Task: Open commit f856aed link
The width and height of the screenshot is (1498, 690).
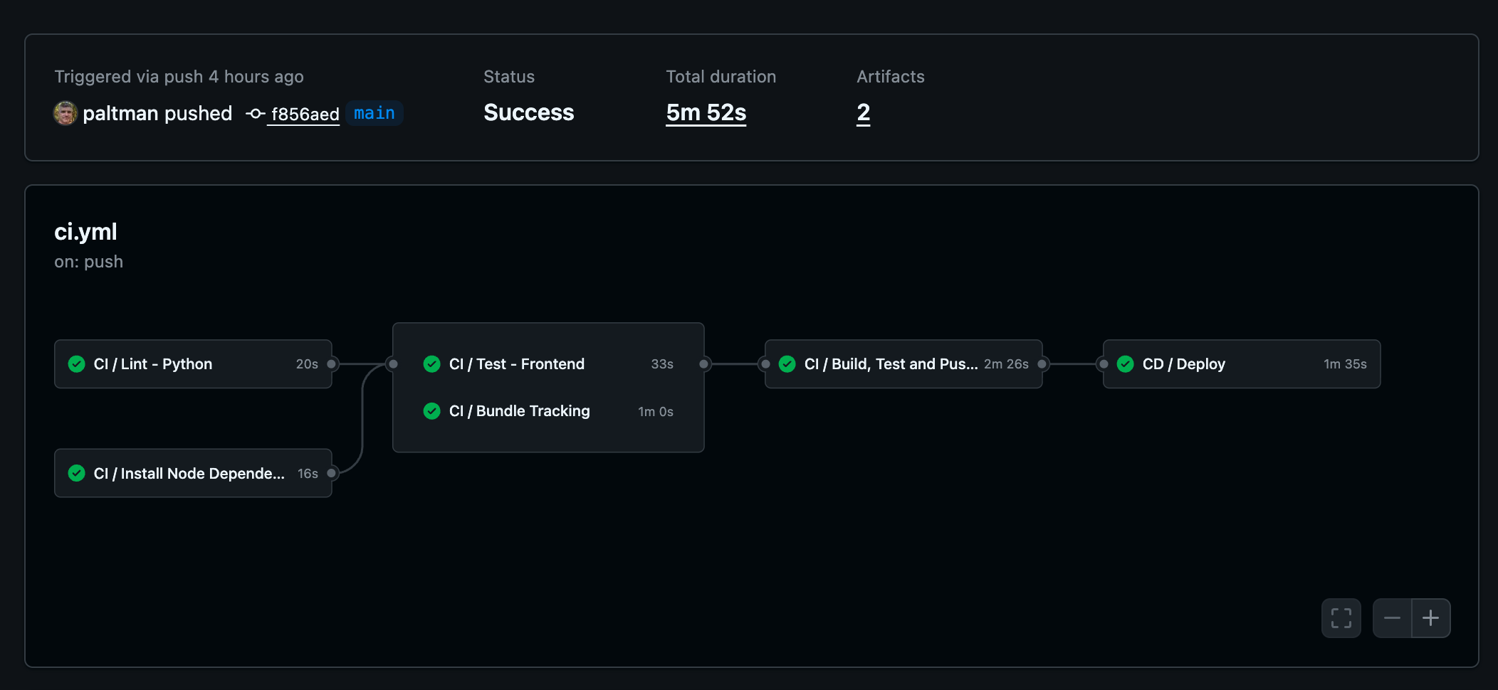Action: (305, 114)
